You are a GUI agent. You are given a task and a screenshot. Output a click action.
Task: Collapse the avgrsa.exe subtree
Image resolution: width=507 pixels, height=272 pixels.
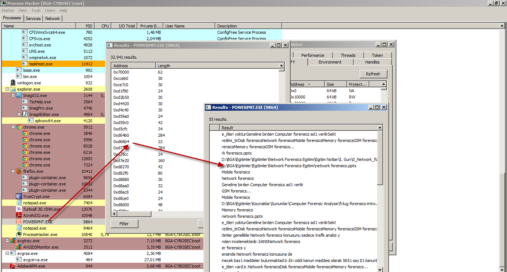point(7,253)
